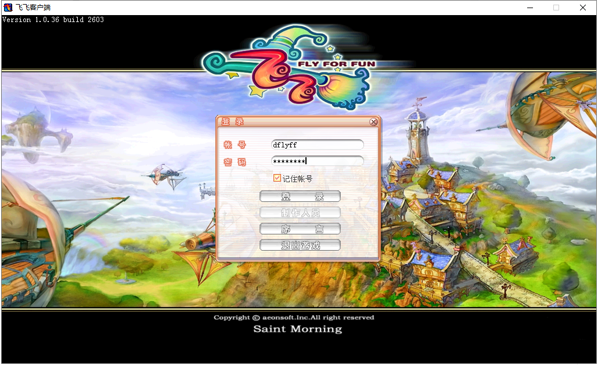Open the 制作人员 credits button
598x365 pixels.
pyautogui.click(x=300, y=213)
